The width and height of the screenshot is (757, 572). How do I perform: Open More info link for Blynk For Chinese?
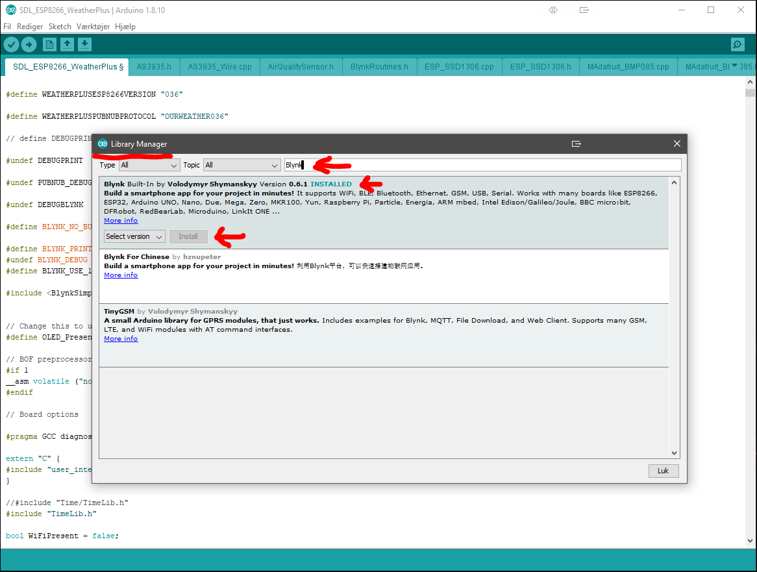121,275
